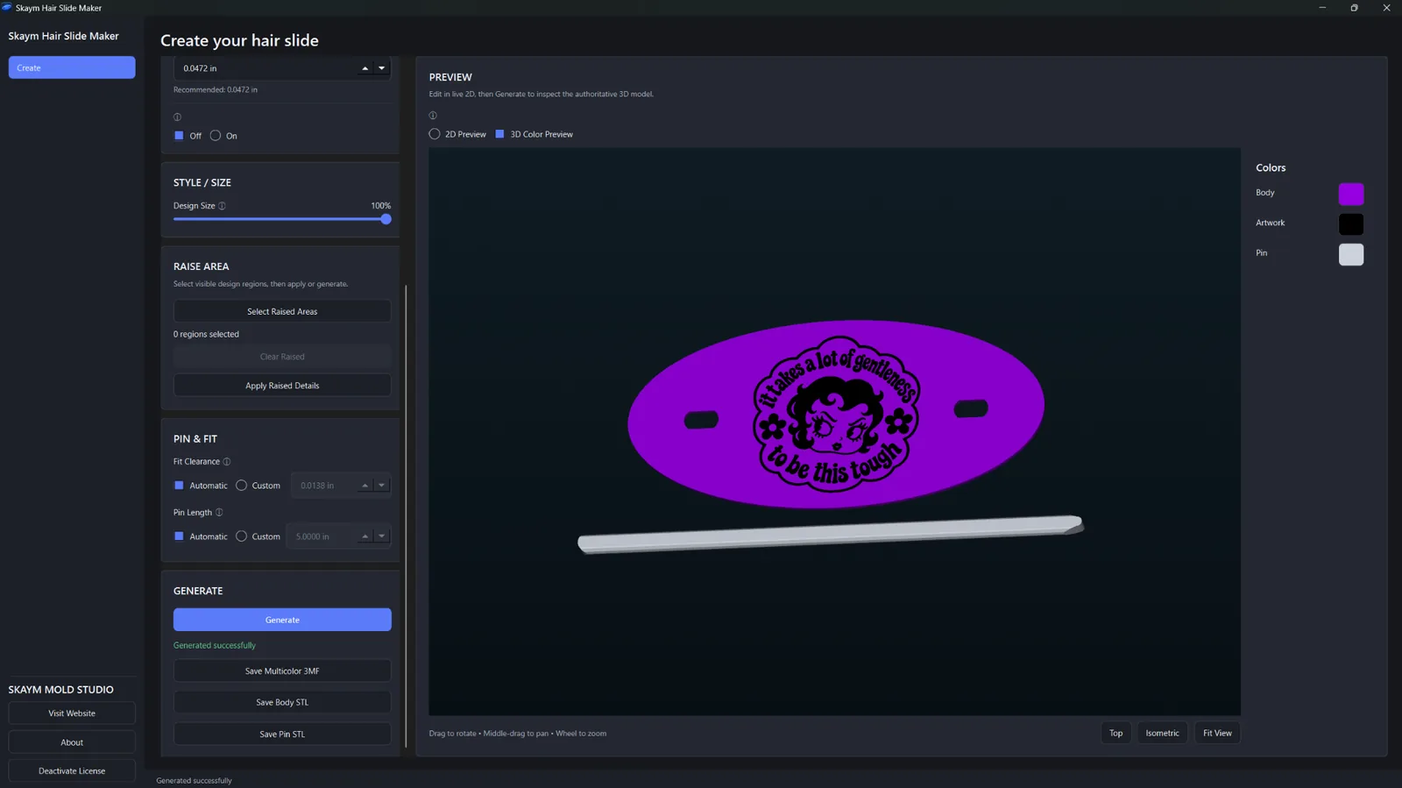Open the About dialog
The height and width of the screenshot is (788, 1402).
tap(72, 742)
